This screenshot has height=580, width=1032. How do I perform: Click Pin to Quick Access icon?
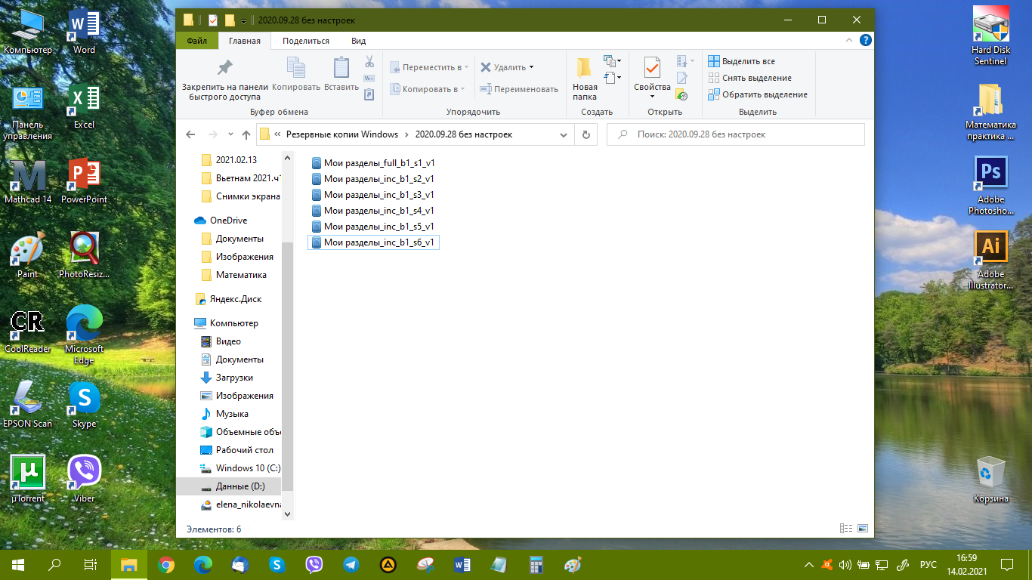coord(224,68)
